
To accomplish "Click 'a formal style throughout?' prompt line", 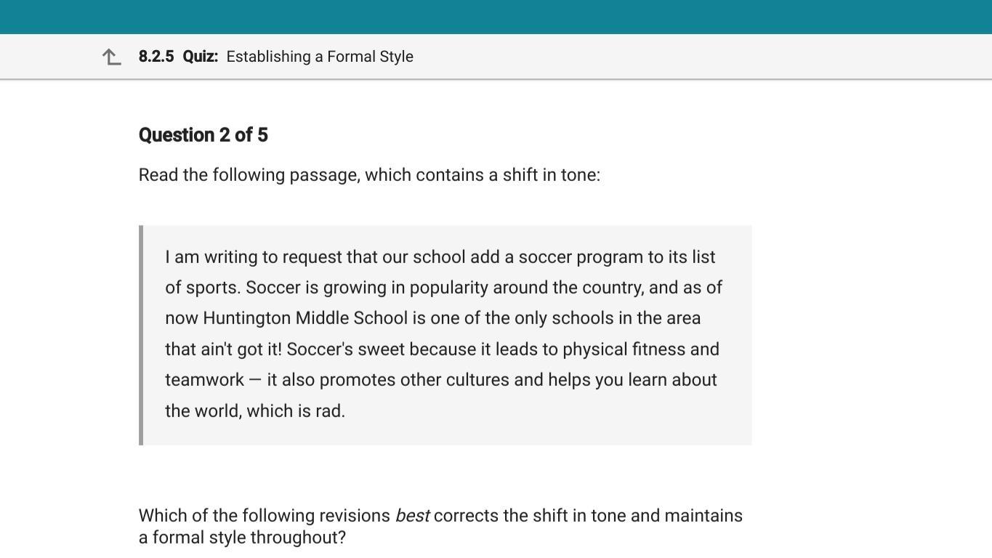I will tap(242, 538).
